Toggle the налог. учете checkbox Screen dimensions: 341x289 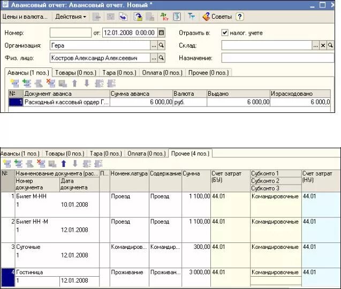[224, 33]
